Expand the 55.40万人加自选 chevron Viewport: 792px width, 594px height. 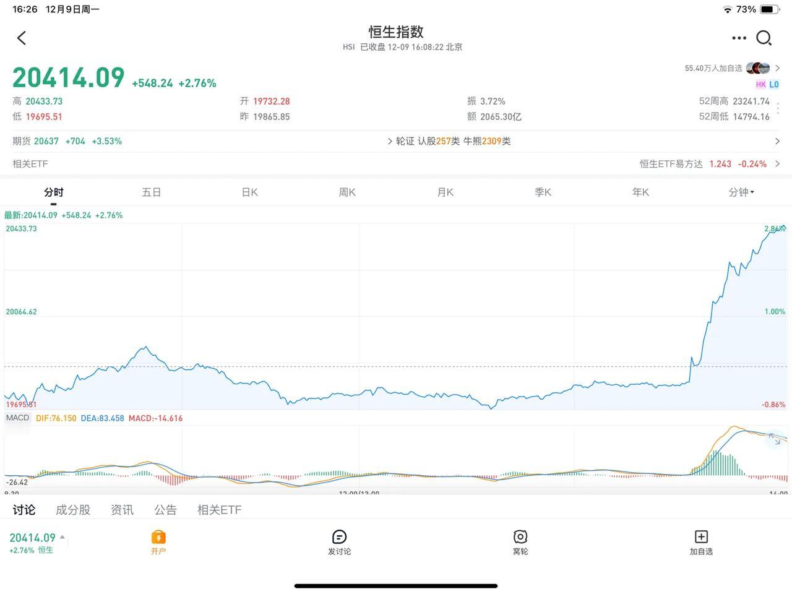(778, 68)
